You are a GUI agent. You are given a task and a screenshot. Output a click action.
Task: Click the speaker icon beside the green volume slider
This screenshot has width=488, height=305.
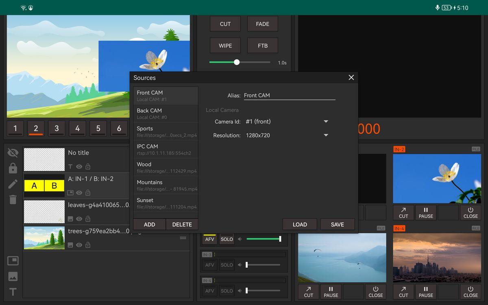pos(240,239)
